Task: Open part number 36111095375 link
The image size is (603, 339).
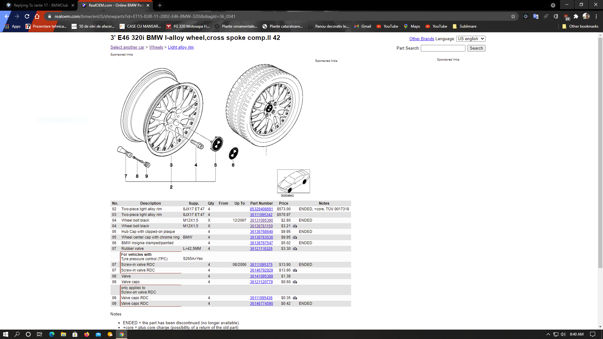Action: click(261, 265)
